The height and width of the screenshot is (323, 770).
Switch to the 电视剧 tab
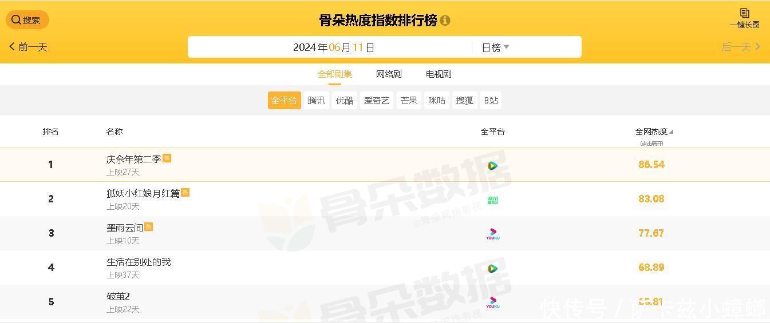pyautogui.click(x=439, y=74)
